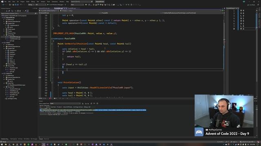Select the Error List tab at the bottom
Image resolution: width=261 pixels, height=146 pixels.
pyautogui.click(x=46, y=139)
